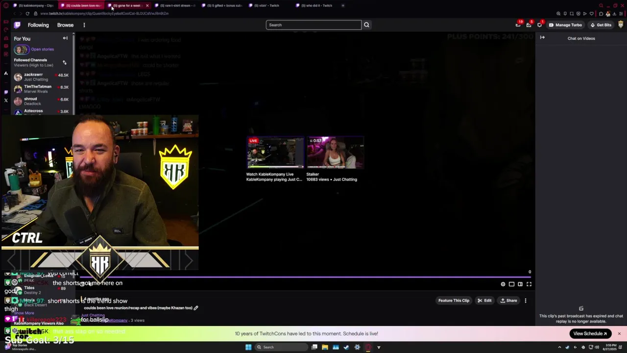Switch to the who did it - Twitch tab
The image size is (627, 353).
click(x=316, y=5)
